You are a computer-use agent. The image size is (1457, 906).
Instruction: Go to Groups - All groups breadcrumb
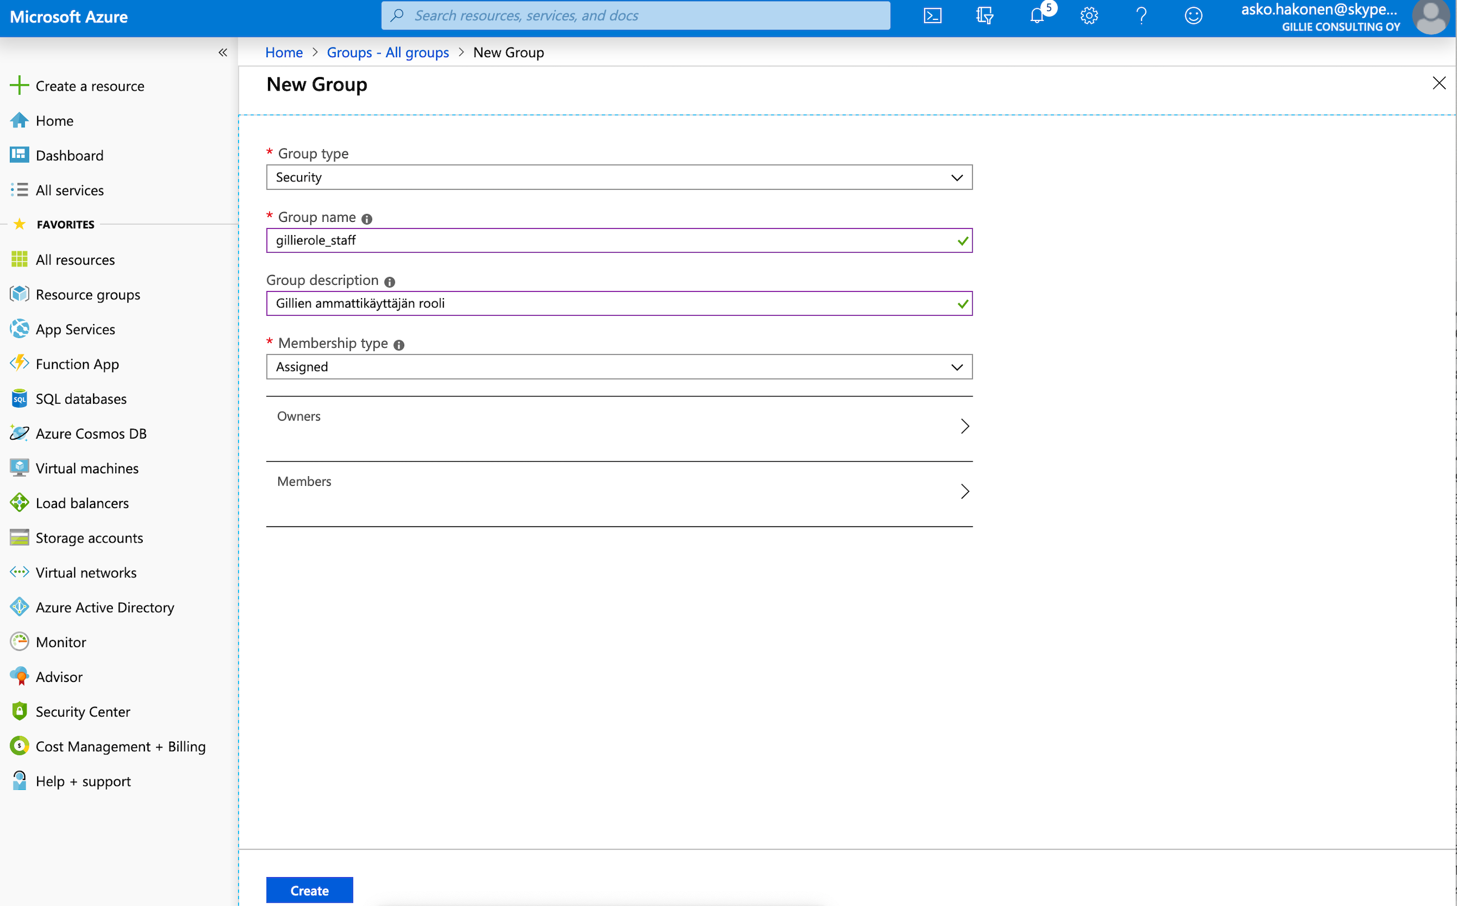[x=387, y=52]
